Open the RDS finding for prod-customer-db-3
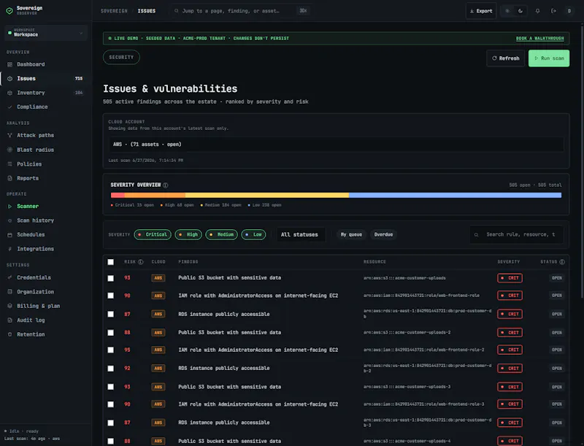This screenshot has height=446, width=584. [224, 423]
